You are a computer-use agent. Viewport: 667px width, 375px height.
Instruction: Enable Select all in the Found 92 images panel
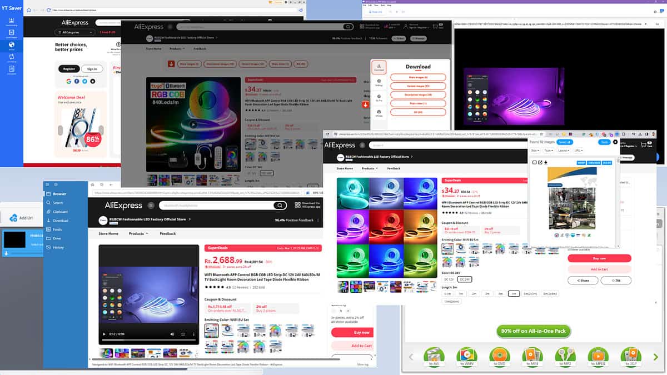[565, 142]
